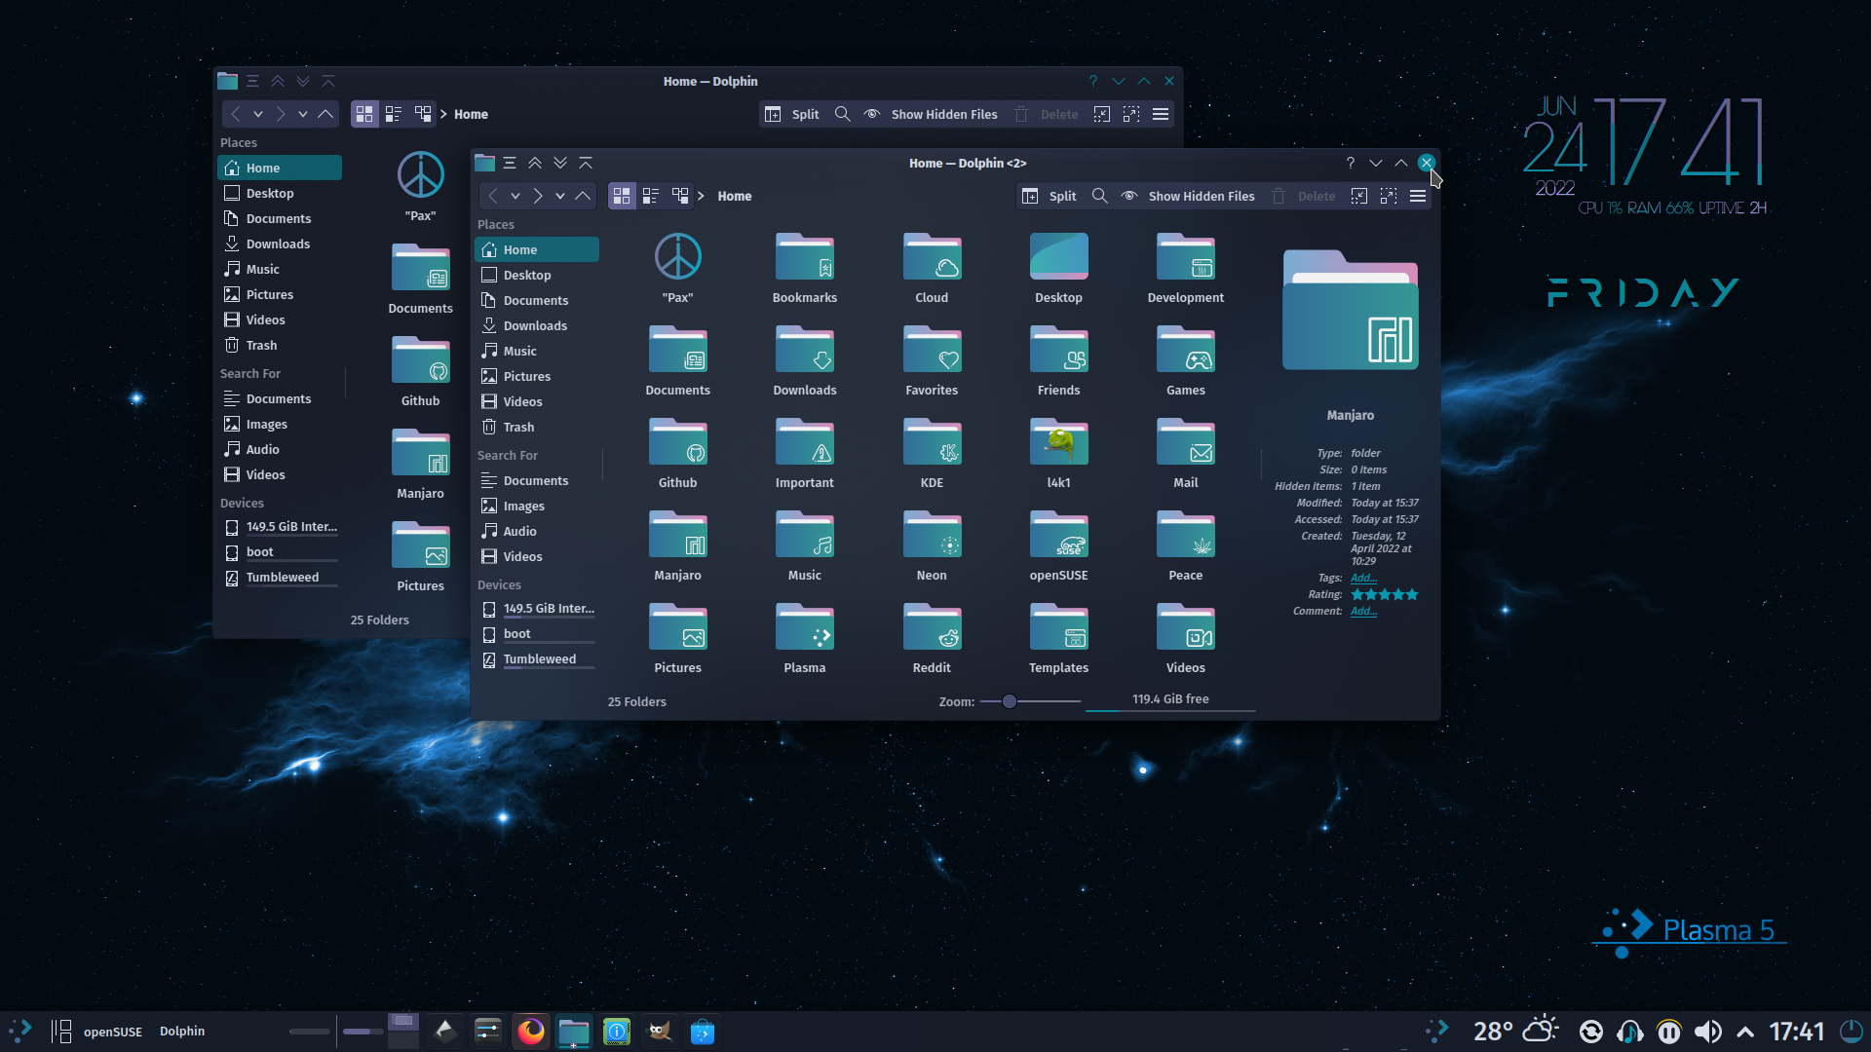Toggle Split view in back Dolphin window
1871x1052 pixels.
792,114
